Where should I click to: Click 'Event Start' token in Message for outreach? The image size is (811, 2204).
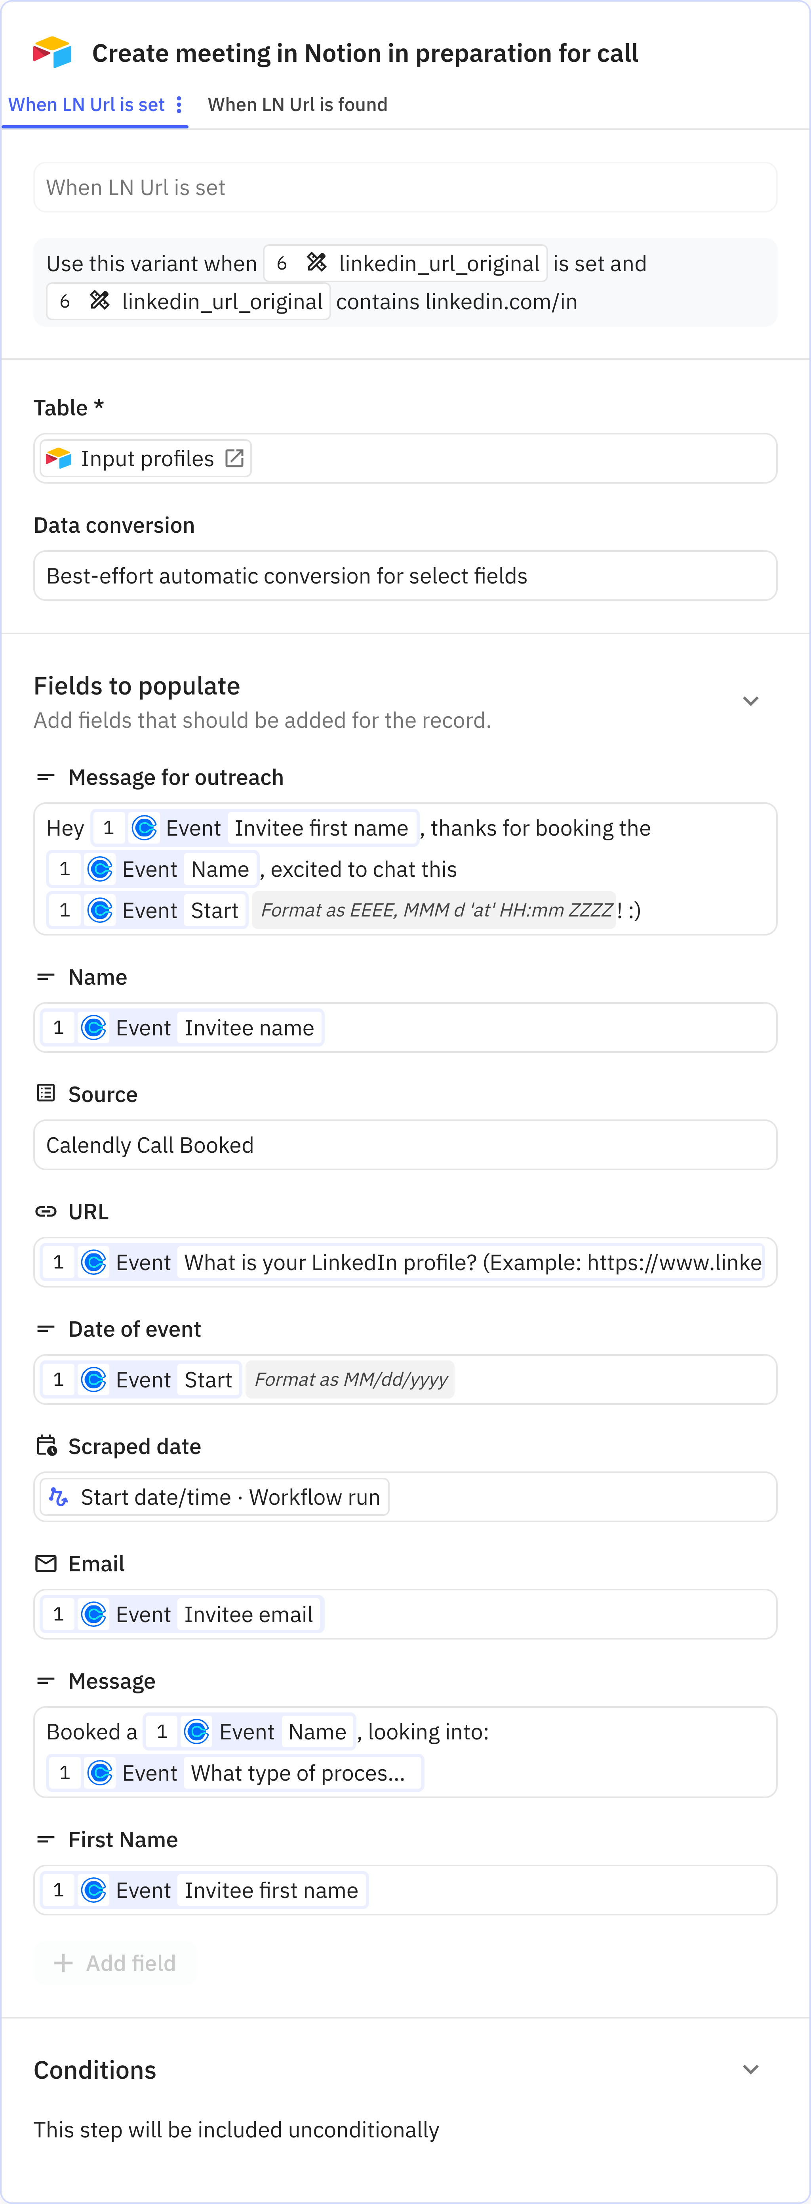[x=148, y=911]
